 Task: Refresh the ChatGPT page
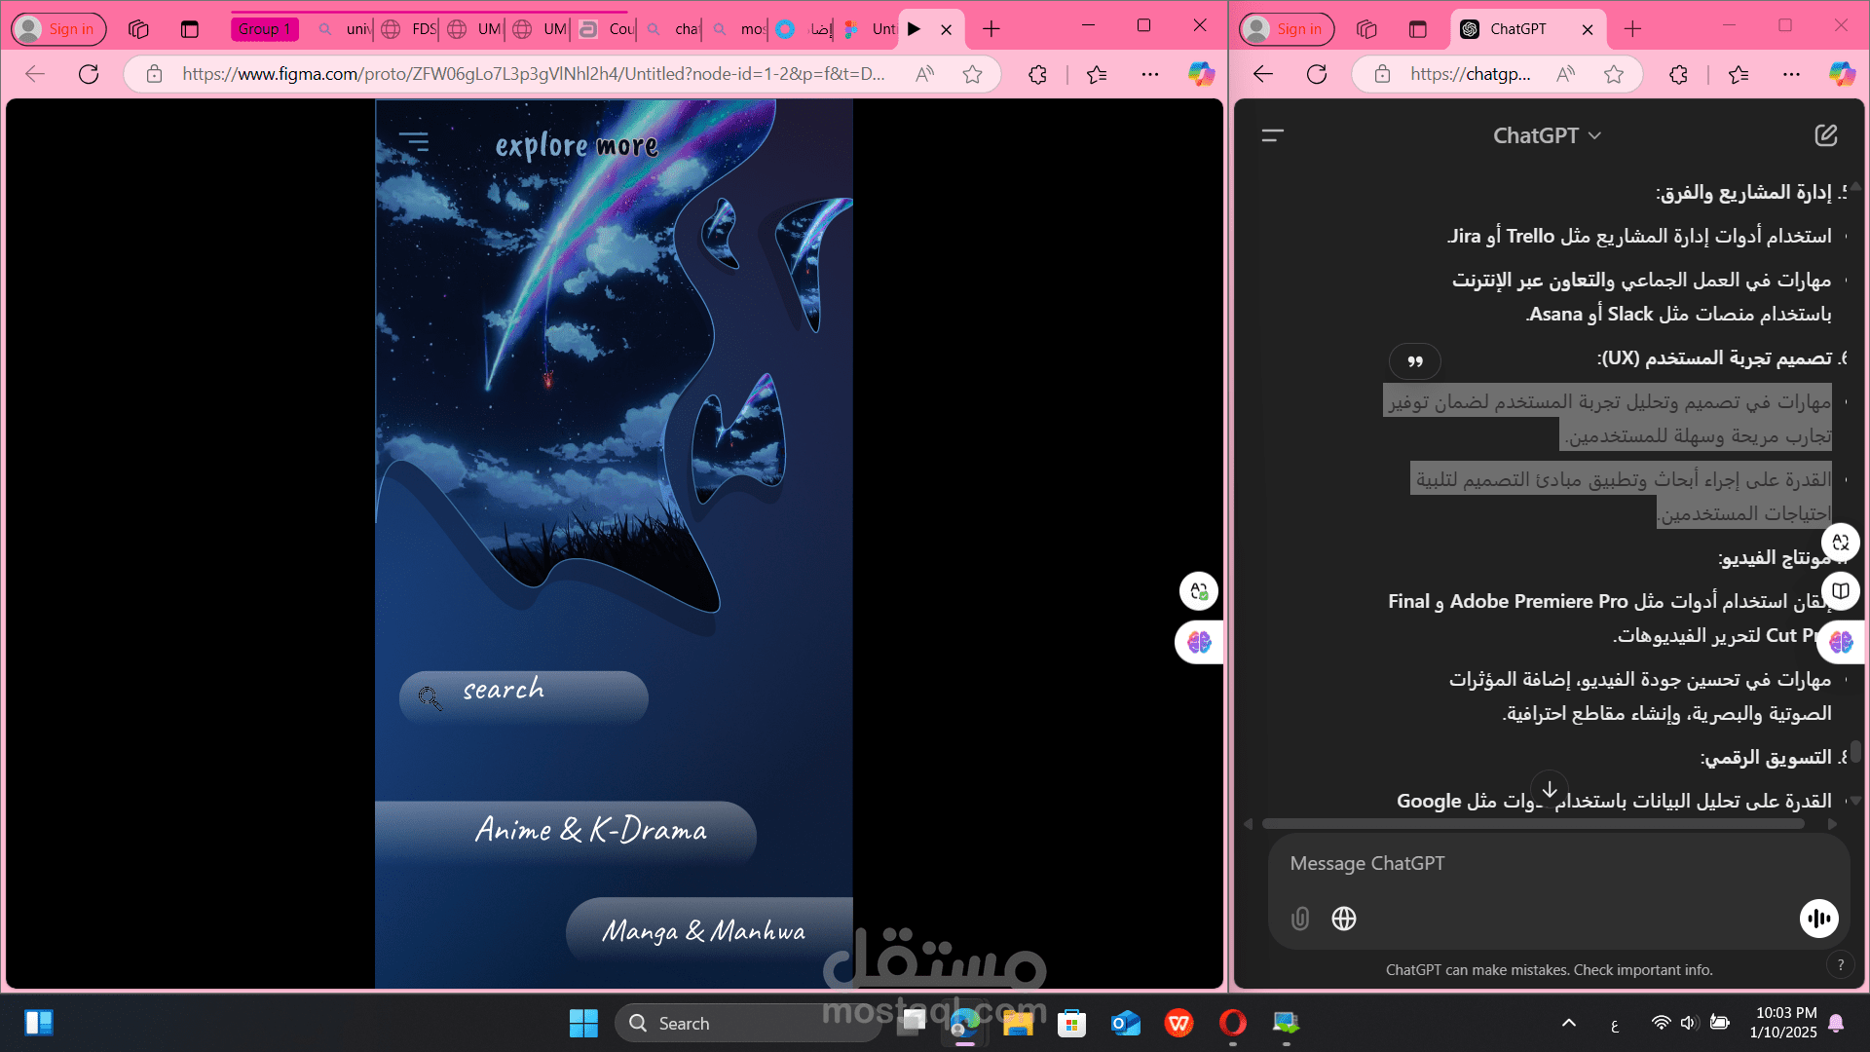(1317, 74)
